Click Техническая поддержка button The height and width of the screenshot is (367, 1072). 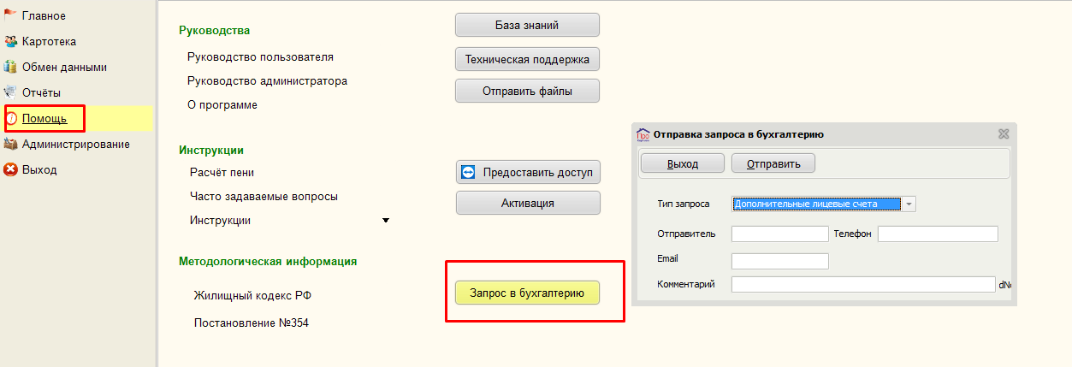[x=527, y=59]
